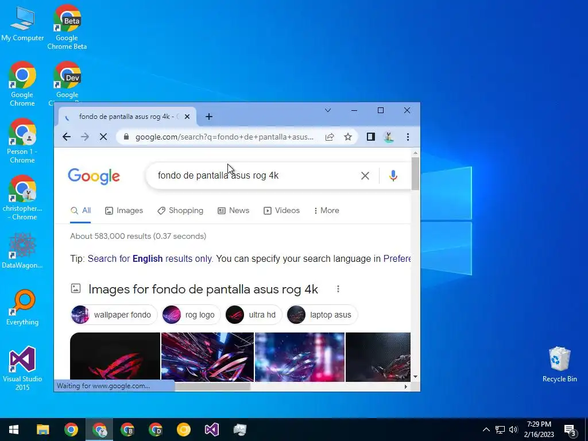588x441 pixels.
Task: Stop loading the page
Action: pos(103,137)
